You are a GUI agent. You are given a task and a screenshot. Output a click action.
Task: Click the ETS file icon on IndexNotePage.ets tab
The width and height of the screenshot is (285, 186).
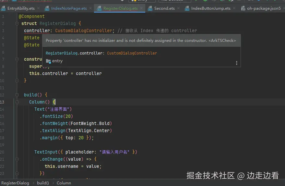coord(47,8)
